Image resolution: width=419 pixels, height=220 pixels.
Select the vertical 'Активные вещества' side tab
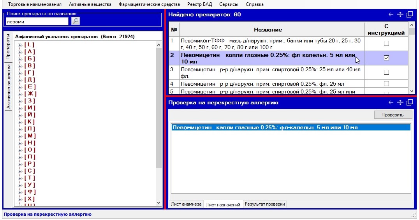click(8, 86)
